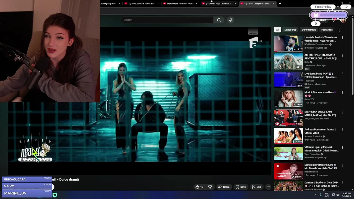Close the Ghicește Fruntea tab

(197, 4)
